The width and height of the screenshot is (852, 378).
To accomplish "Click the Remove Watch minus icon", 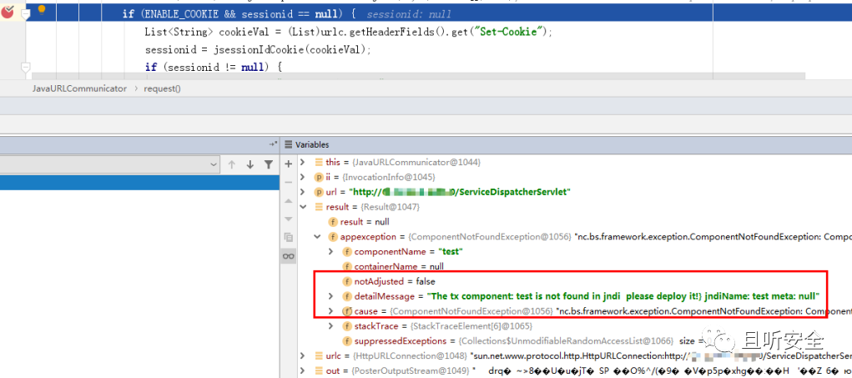I will click(x=289, y=182).
